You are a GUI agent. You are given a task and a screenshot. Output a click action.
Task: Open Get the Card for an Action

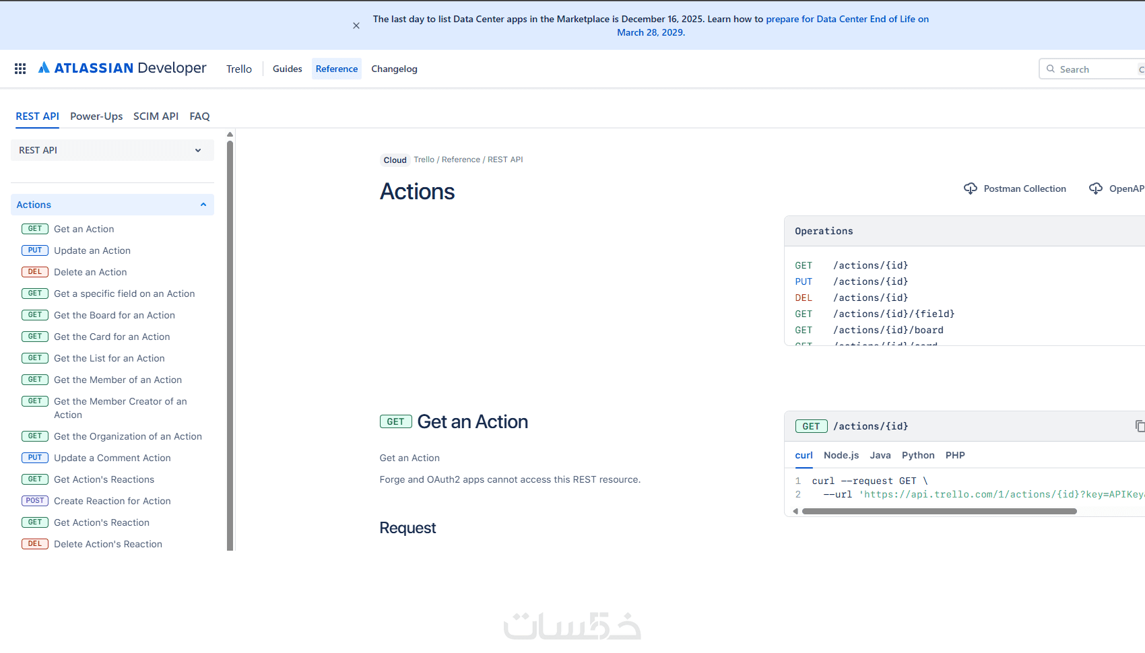pyautogui.click(x=112, y=337)
